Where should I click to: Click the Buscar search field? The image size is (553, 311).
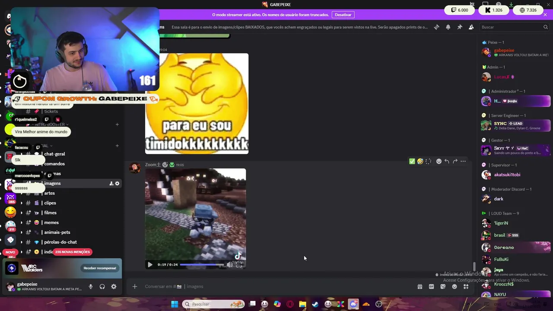[514, 27]
